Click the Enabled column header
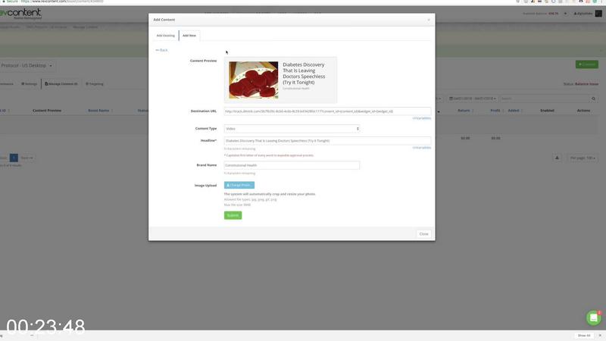The height and width of the screenshot is (341, 606). coord(547,111)
